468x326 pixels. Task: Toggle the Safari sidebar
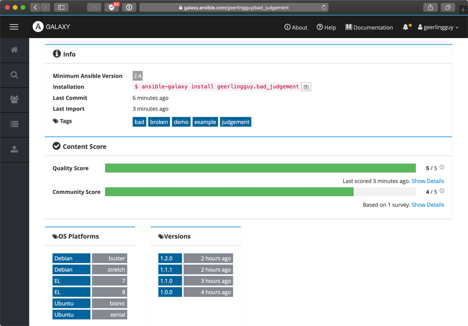(x=61, y=7)
